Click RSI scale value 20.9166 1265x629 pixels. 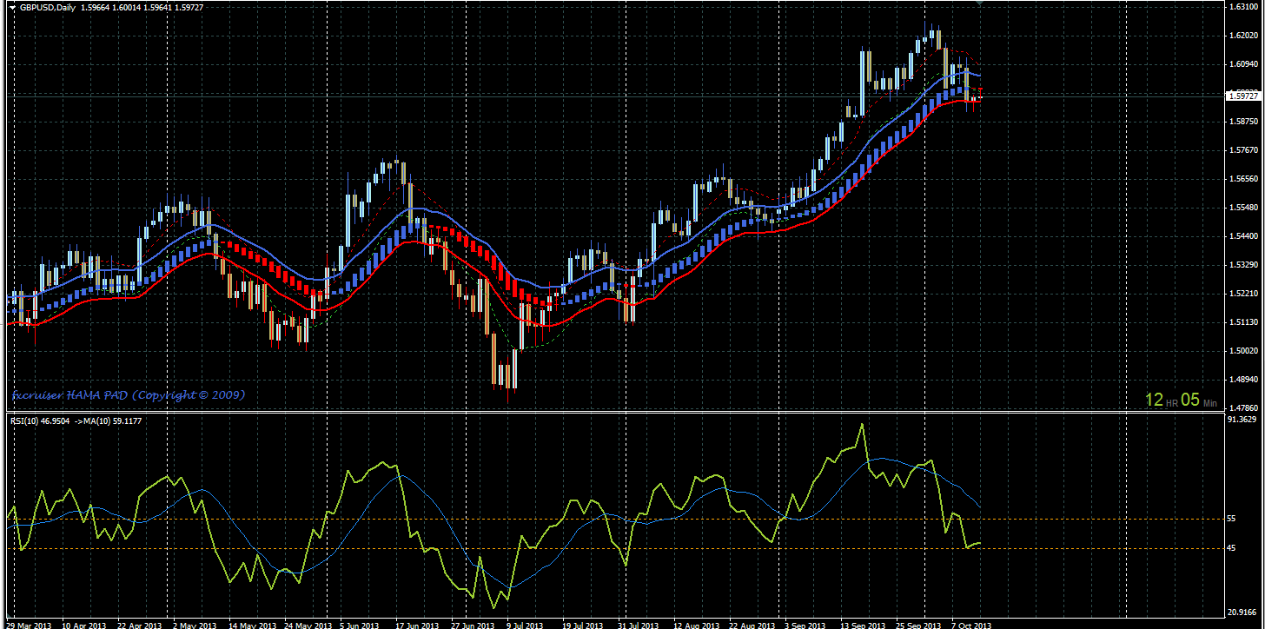click(x=1244, y=612)
